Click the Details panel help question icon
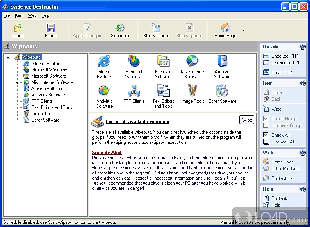The image size is (310, 227). point(303,47)
